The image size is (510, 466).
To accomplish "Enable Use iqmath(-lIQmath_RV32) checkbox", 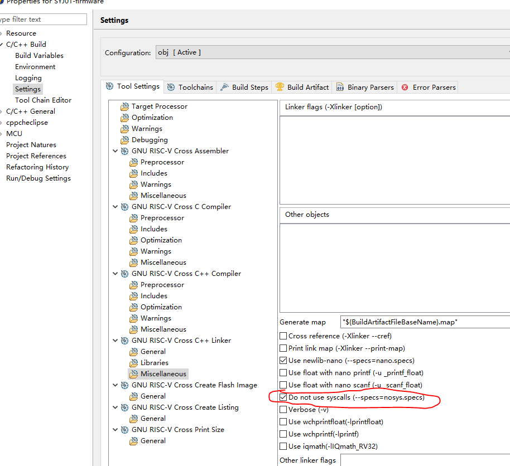I will [283, 446].
